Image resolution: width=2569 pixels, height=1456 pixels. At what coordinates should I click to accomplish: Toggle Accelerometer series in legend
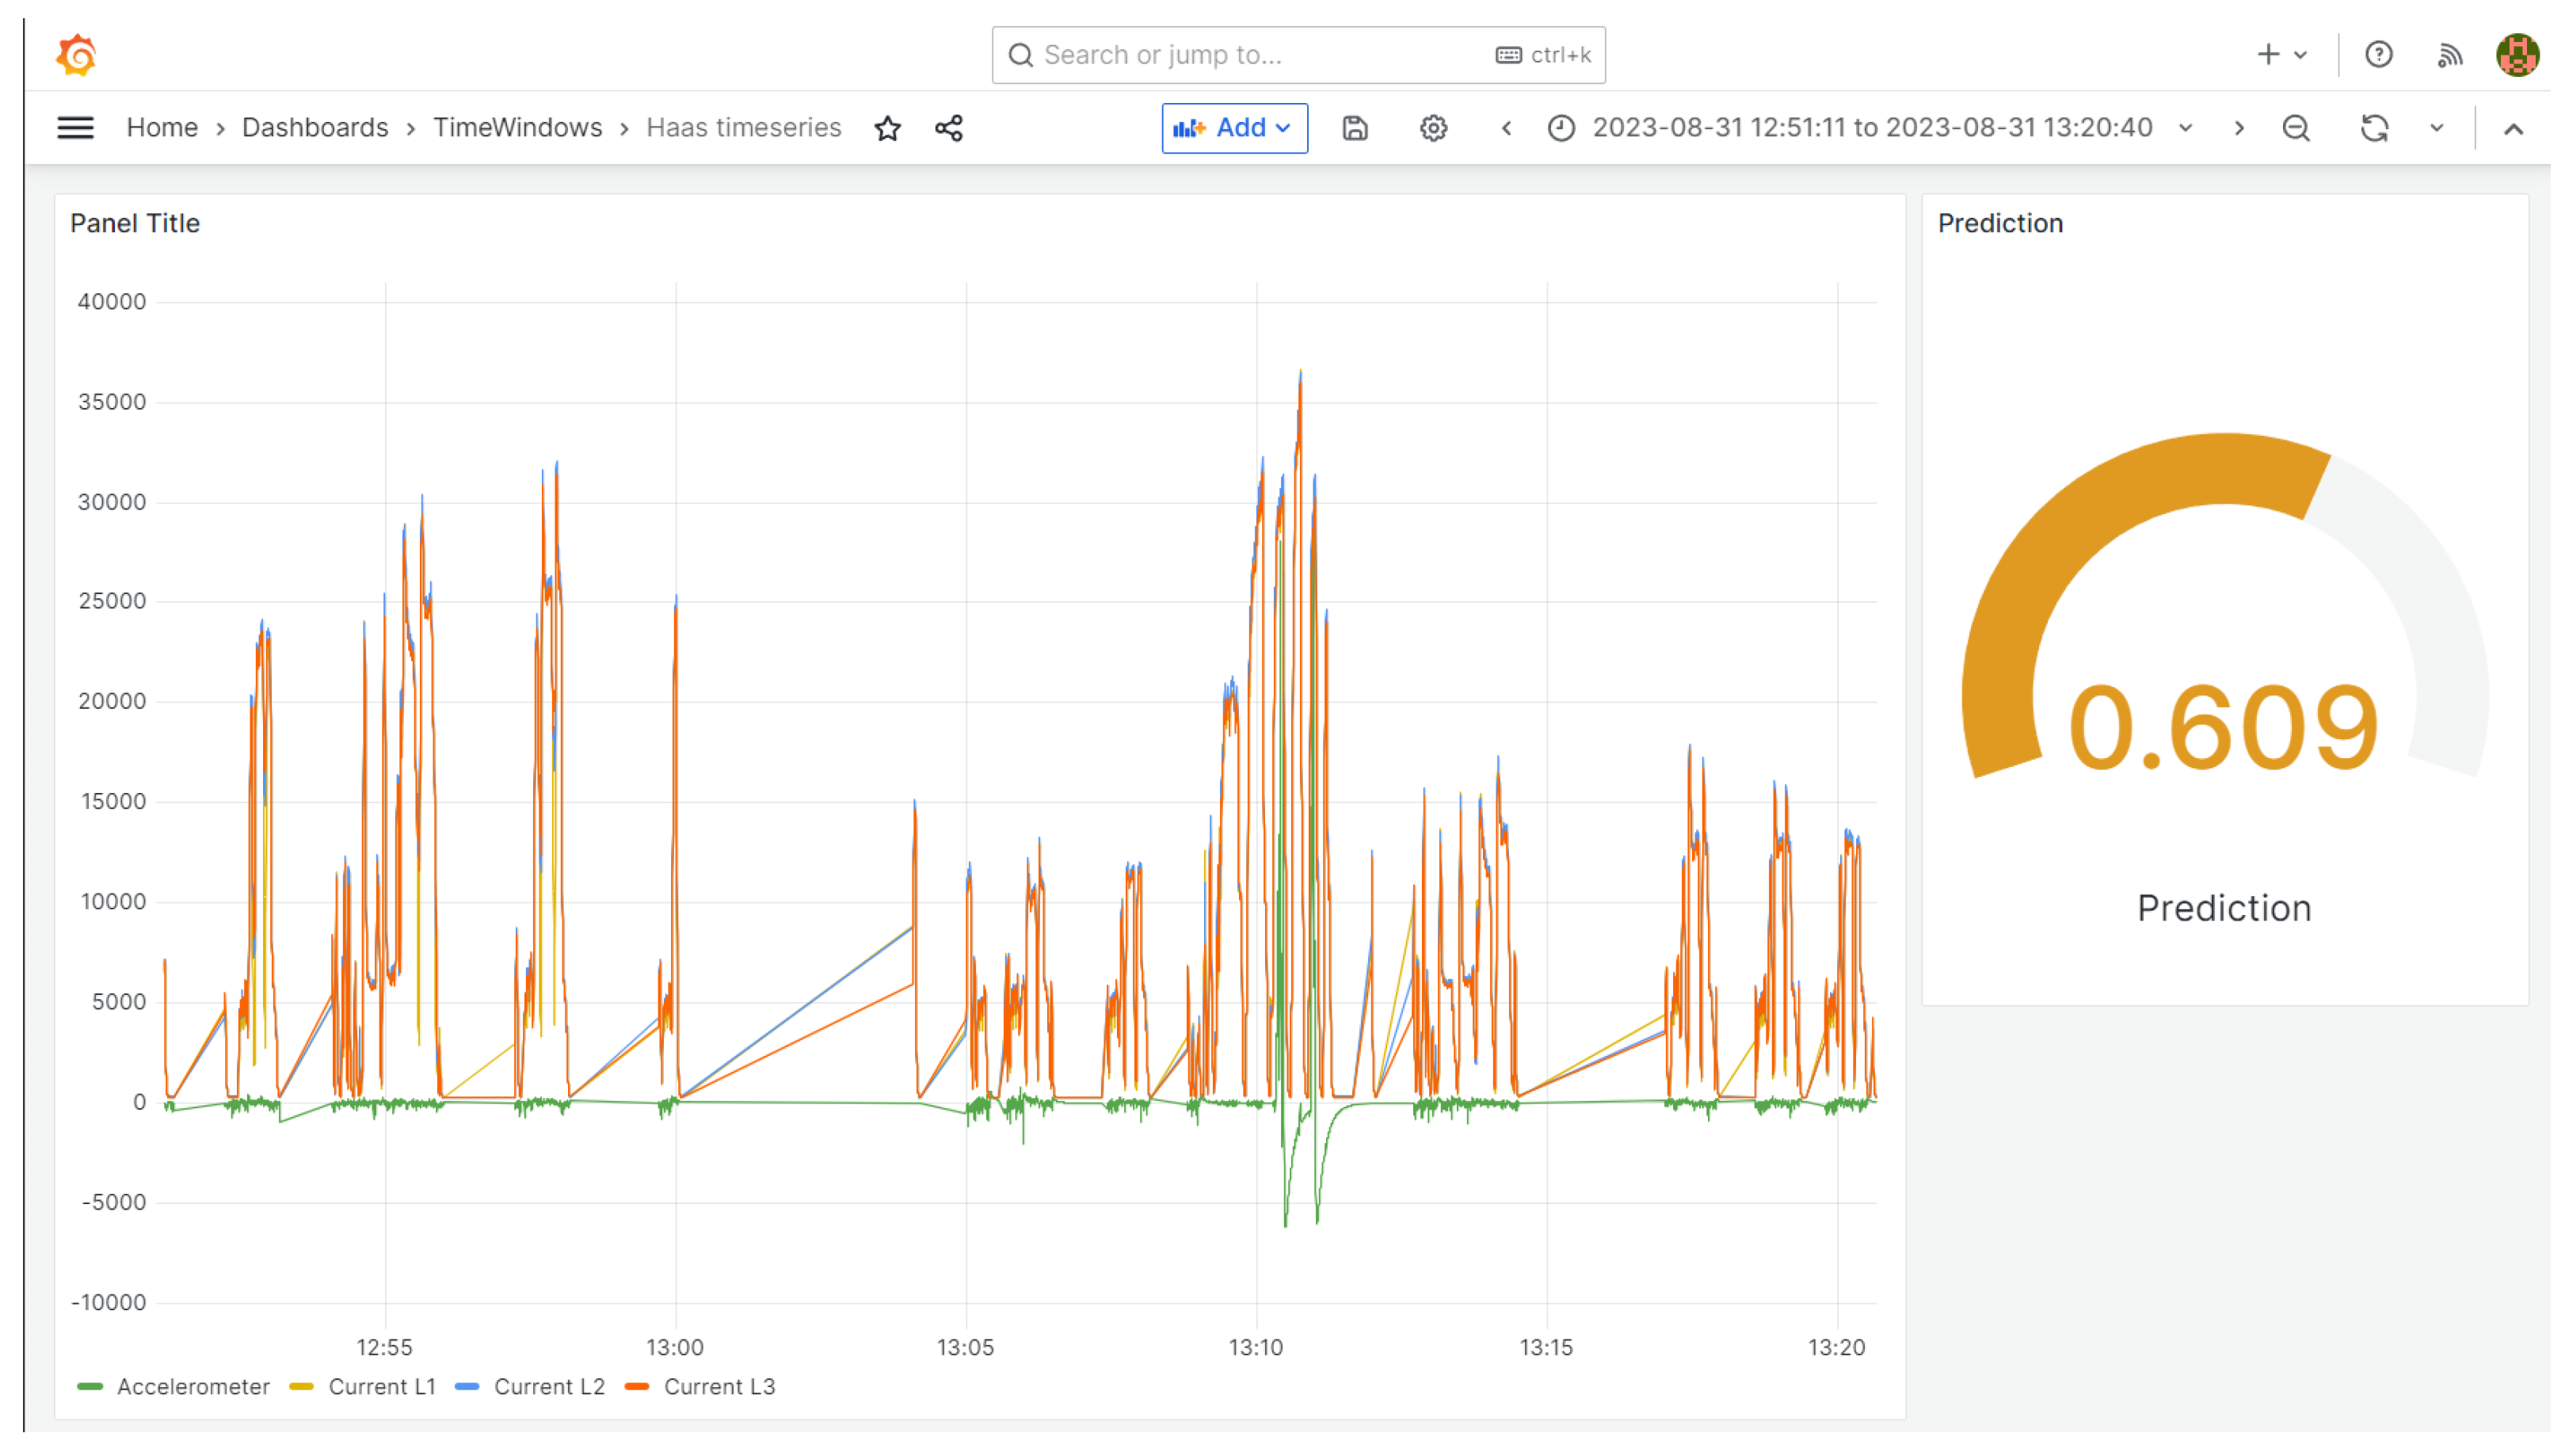click(193, 1387)
